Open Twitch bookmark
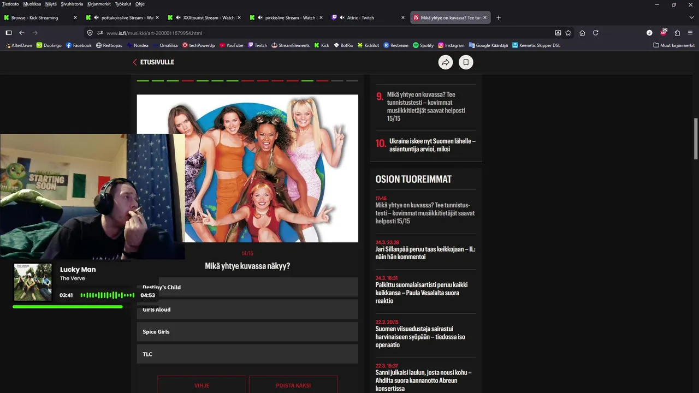This screenshot has width=699, height=393. tap(258, 45)
